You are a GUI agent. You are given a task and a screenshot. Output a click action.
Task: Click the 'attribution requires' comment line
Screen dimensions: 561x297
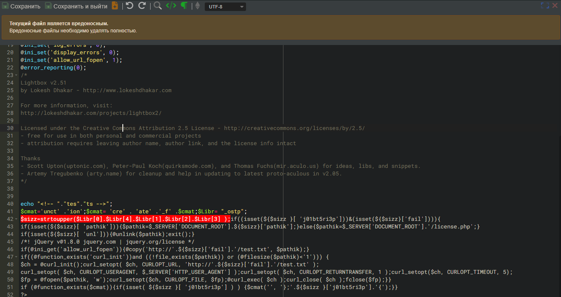tap(158, 143)
